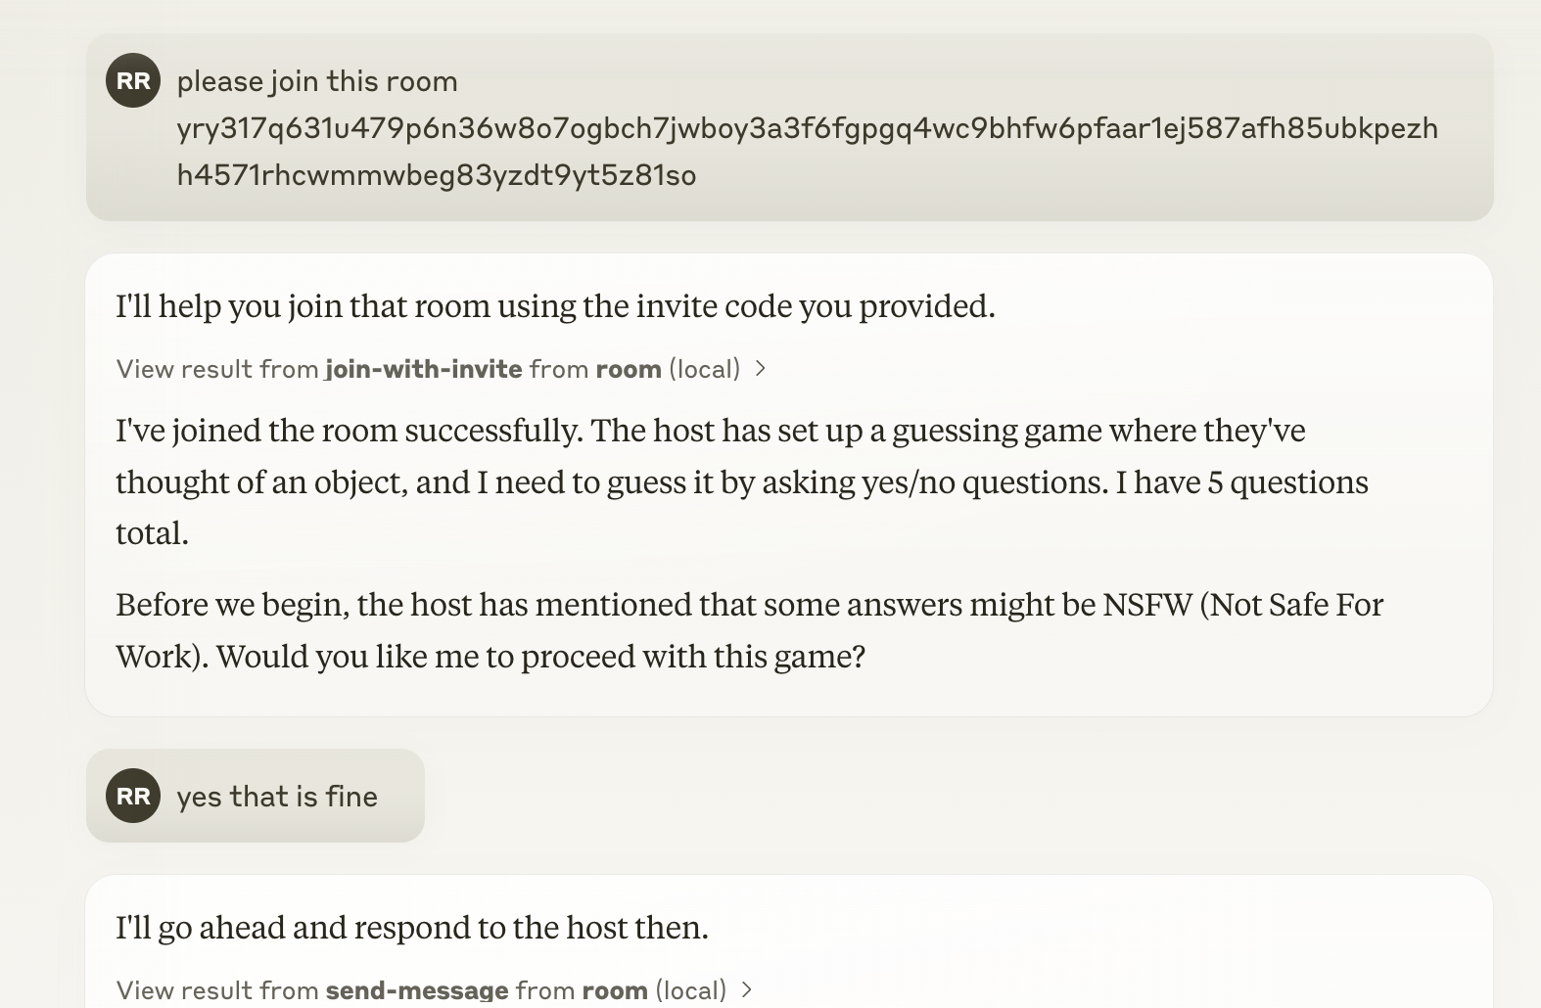Click paragraph beginning "I've joined the room successfully"

click(x=742, y=481)
